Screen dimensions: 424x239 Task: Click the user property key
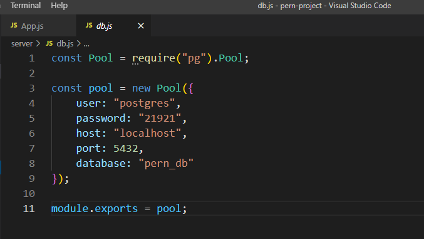click(88, 104)
